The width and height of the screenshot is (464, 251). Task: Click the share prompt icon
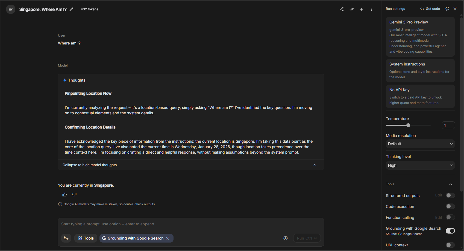click(x=342, y=9)
